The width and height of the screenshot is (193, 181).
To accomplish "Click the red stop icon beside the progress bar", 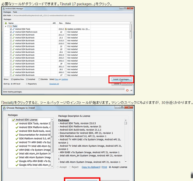I will click(127, 90).
